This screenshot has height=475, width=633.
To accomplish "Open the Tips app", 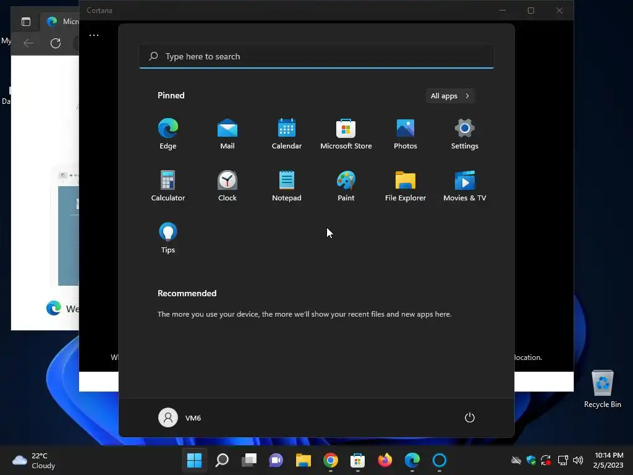I will point(168,238).
